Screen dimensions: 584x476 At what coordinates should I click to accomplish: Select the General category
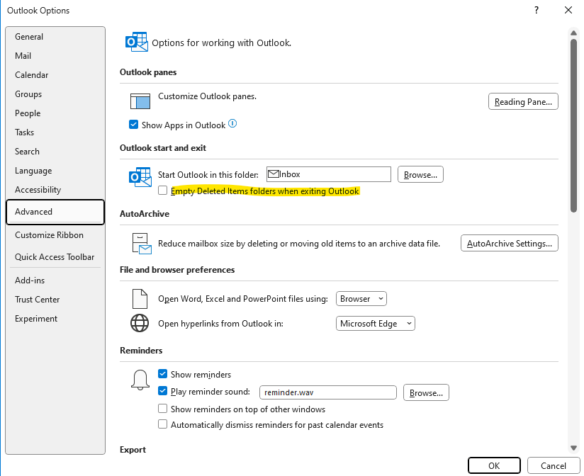click(55, 36)
